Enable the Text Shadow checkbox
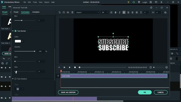Image resolution: width=181 pixels, height=102 pixels. click(x=16, y=79)
